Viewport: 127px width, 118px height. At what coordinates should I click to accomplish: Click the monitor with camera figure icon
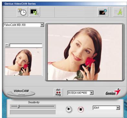(x=35, y=12)
